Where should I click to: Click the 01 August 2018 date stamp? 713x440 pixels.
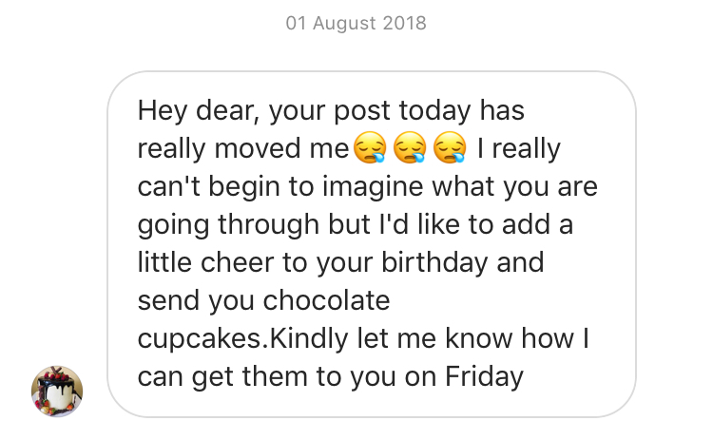(356, 23)
